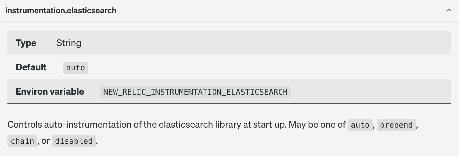Select the String type value

pos(69,43)
